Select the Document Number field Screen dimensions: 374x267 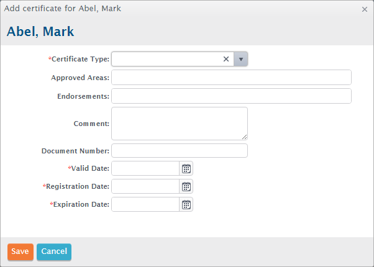(x=180, y=151)
